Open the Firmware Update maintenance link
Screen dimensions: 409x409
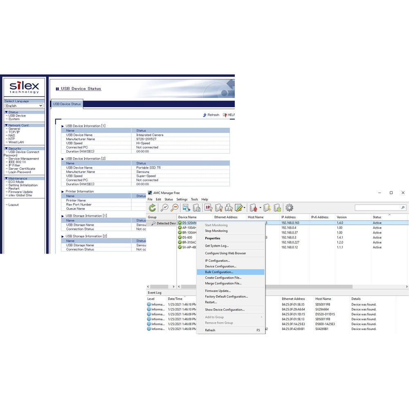coord(20,192)
